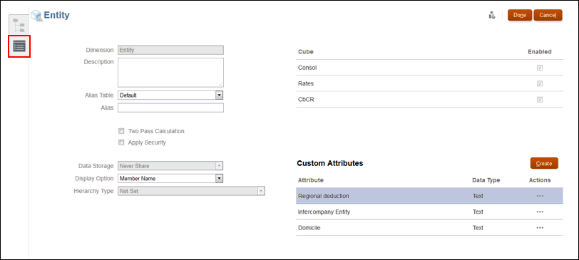
Task: Open actions ellipsis for Intercompany Entity
Action: coord(540,212)
